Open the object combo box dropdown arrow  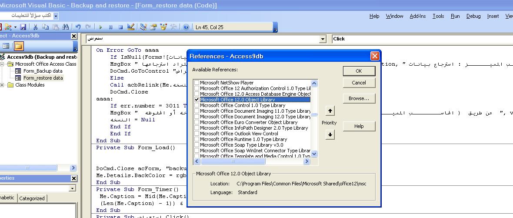(323, 39)
